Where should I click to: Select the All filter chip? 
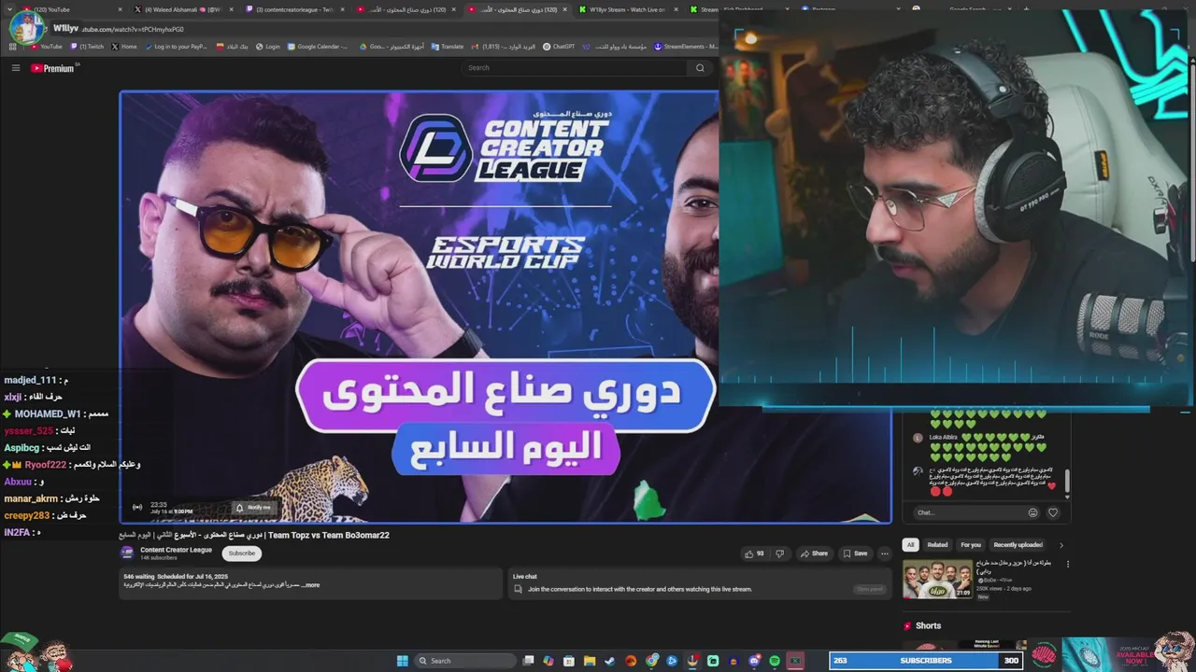point(911,545)
